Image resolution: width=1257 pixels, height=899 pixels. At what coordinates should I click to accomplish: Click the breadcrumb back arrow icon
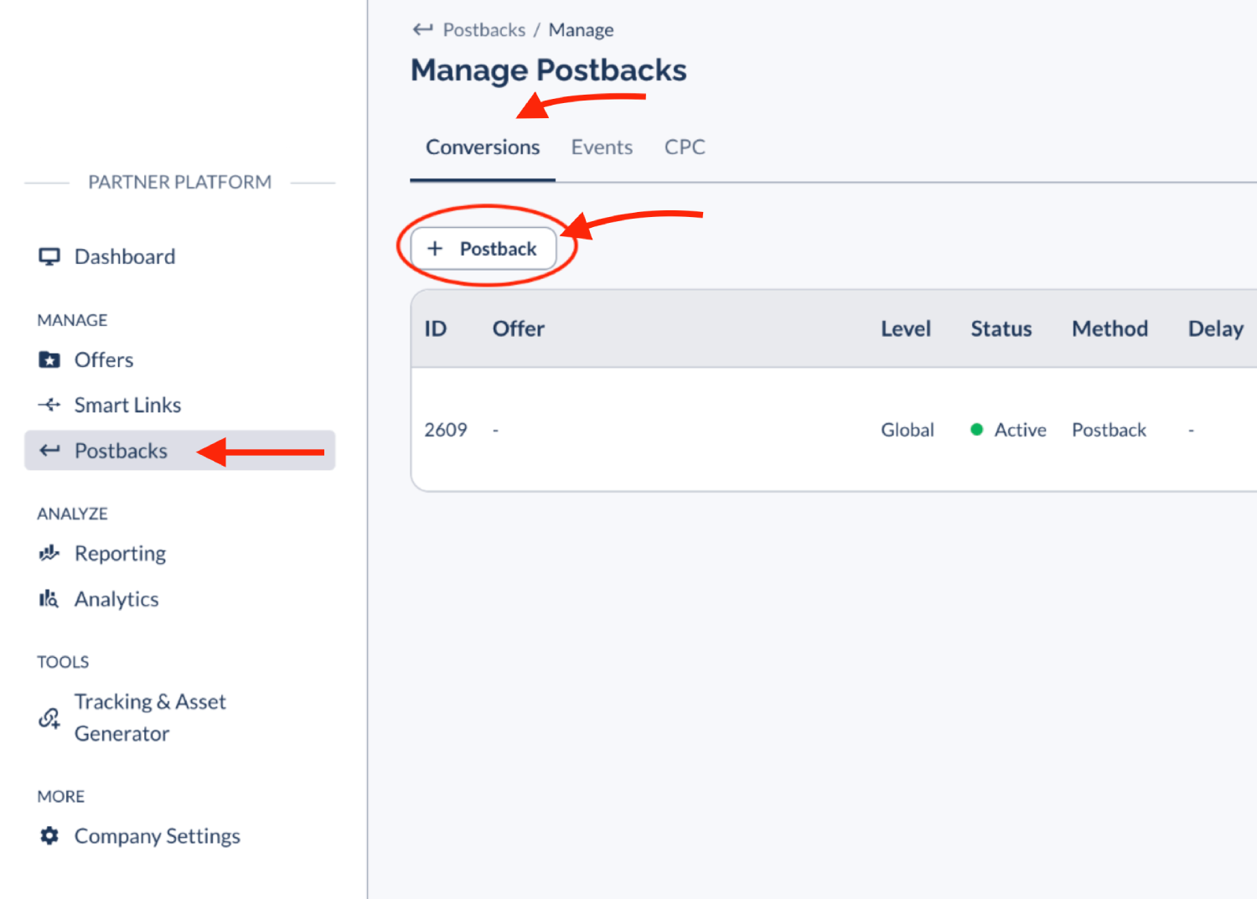click(422, 29)
